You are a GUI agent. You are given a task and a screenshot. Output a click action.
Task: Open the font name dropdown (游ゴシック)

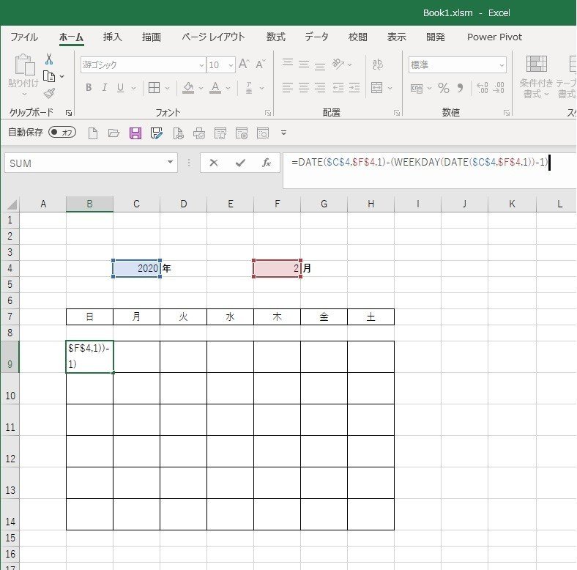pos(201,65)
